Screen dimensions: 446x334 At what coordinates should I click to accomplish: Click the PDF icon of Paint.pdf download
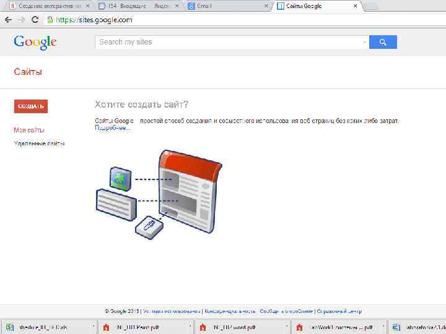(106, 327)
